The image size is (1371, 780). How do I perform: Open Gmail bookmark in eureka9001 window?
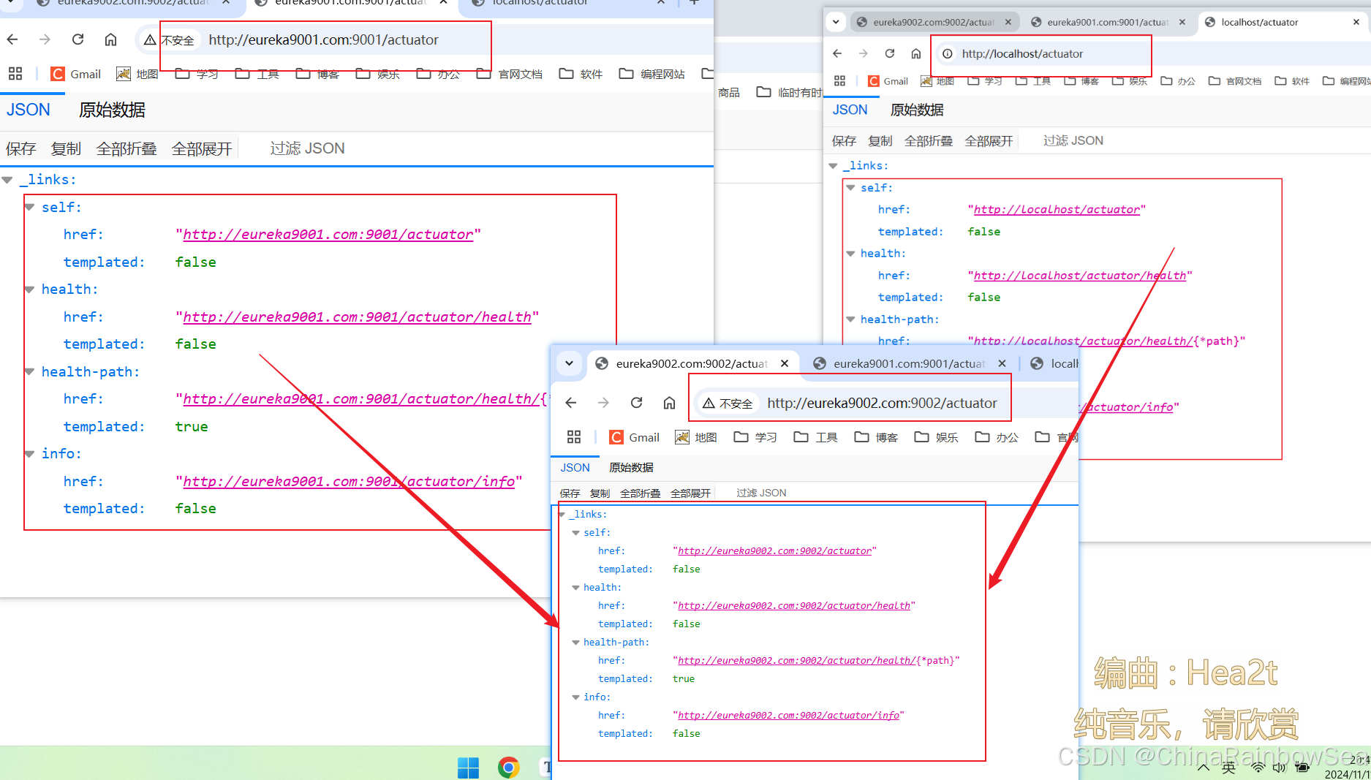pyautogui.click(x=76, y=74)
